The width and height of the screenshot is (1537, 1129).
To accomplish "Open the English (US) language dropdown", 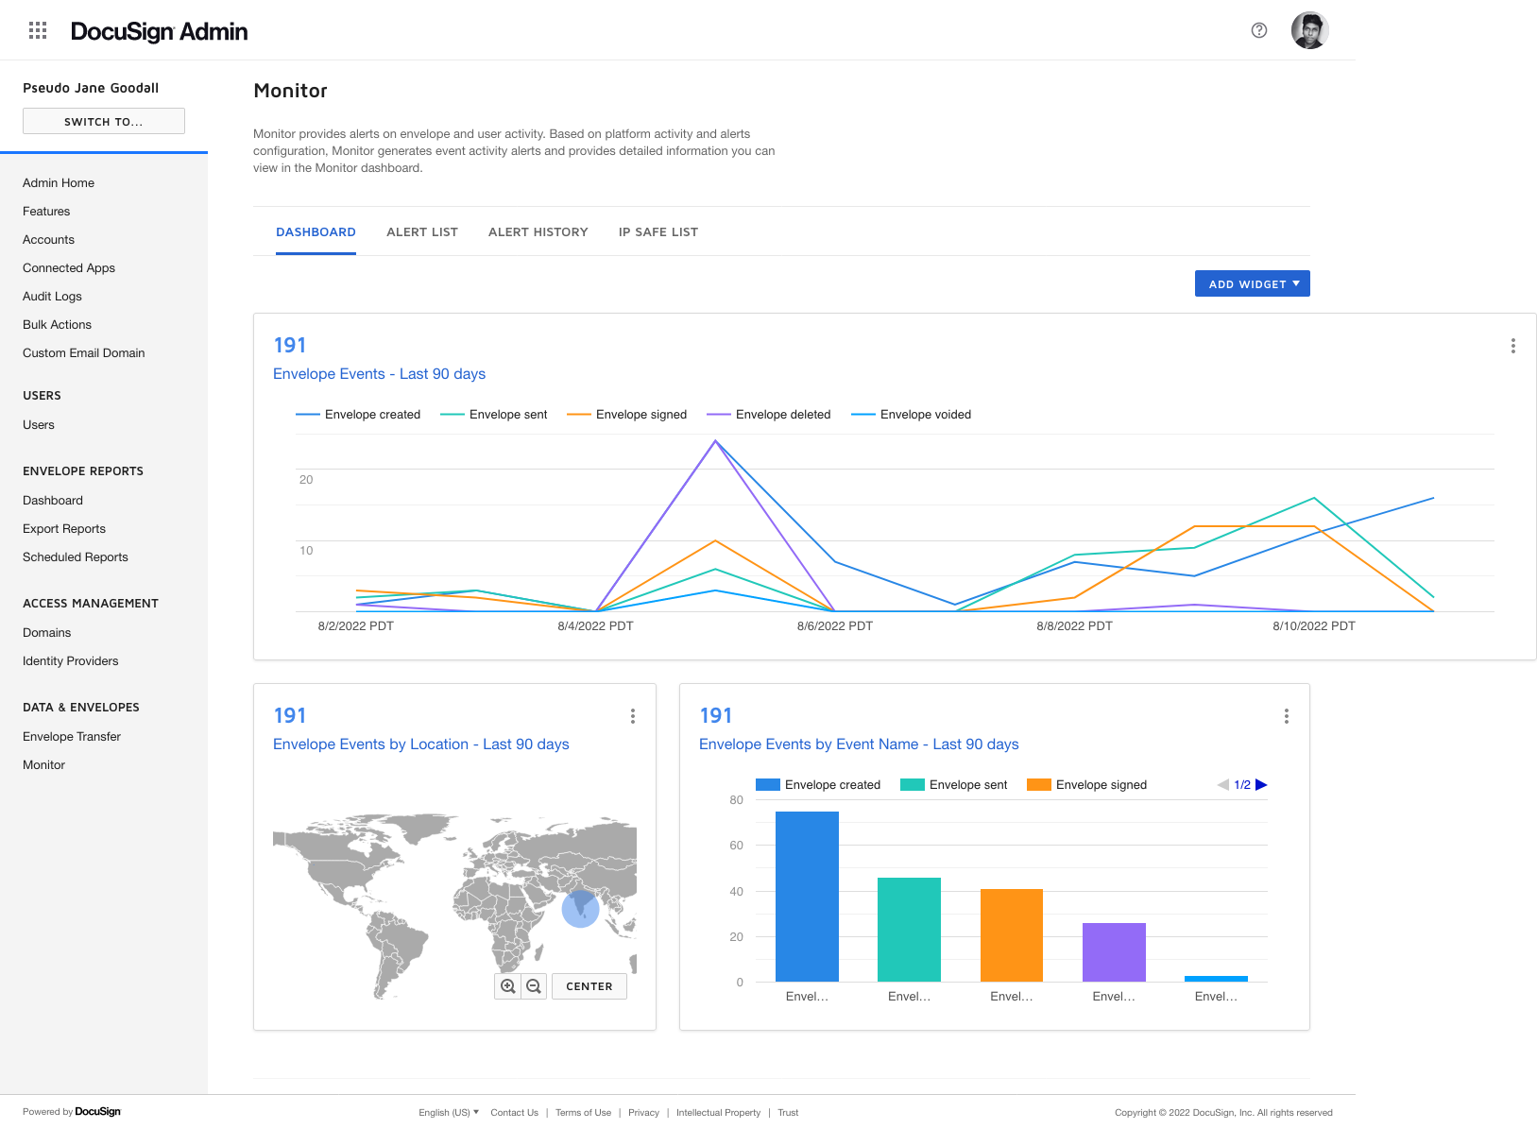I will 449,1113.
